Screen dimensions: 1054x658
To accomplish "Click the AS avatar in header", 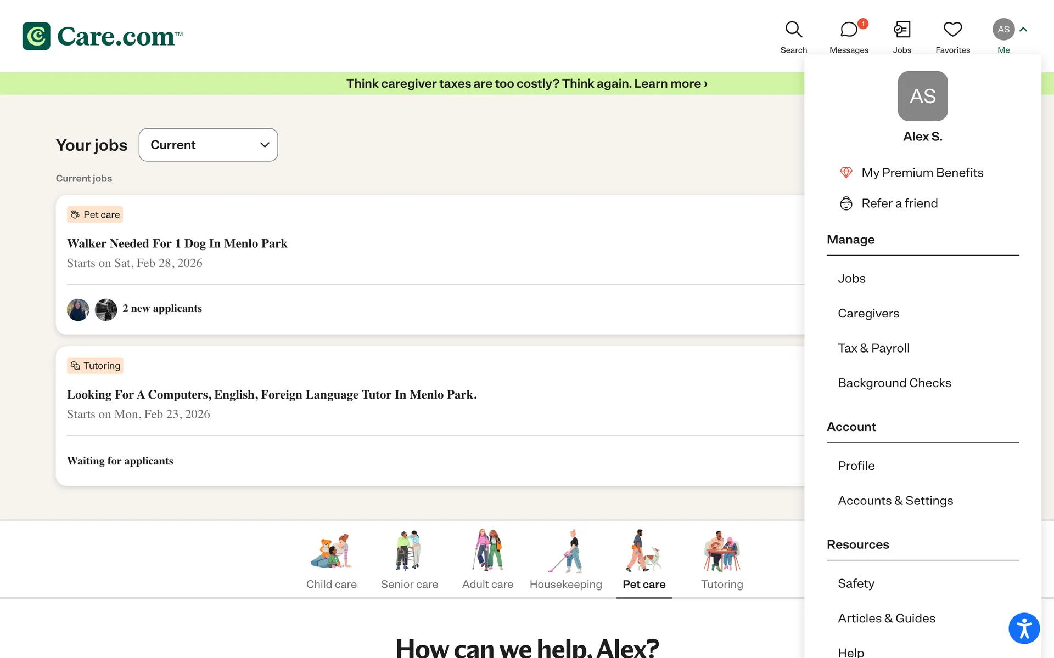I will (1003, 30).
